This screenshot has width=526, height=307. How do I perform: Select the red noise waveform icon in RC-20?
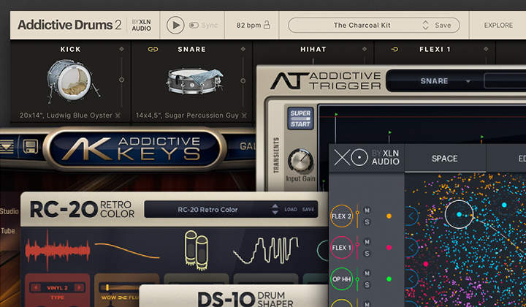click(58, 250)
